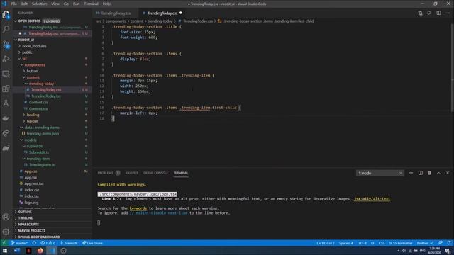Click the Live Share status bar button
Image resolution: width=454 pixels, height=255 pixels.
click(x=93, y=243)
